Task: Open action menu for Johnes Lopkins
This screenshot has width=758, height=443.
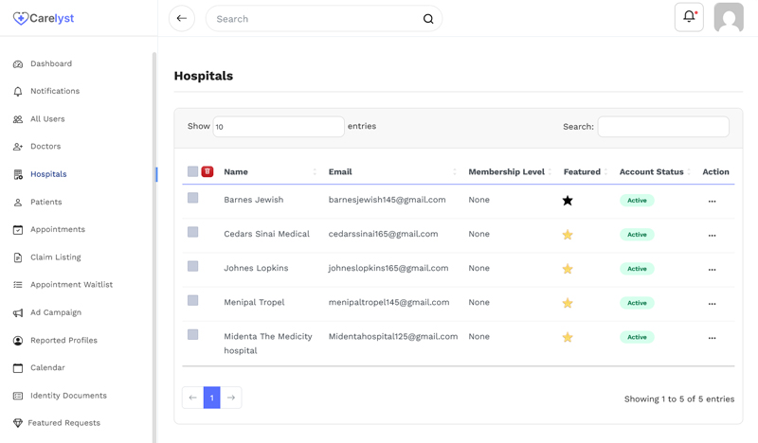Action: coord(713,270)
